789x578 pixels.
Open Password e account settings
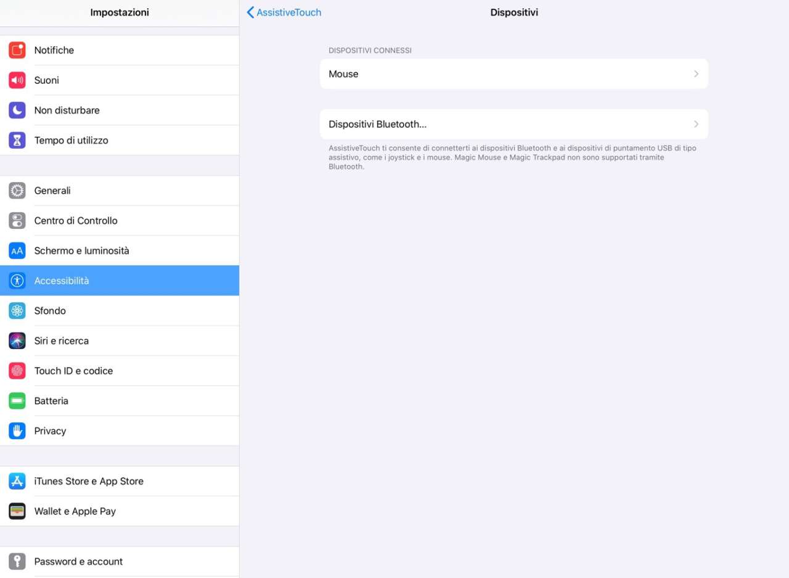pyautogui.click(x=120, y=561)
